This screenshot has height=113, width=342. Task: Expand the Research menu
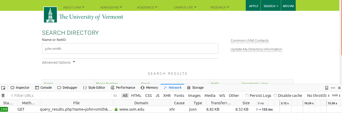220,7
